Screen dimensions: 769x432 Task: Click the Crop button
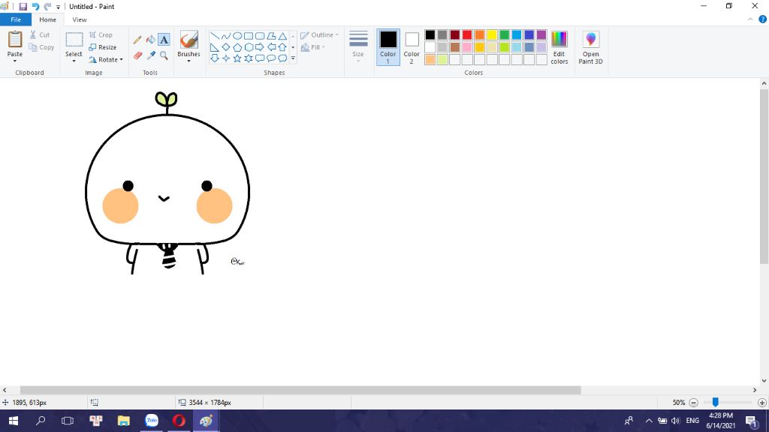click(101, 35)
